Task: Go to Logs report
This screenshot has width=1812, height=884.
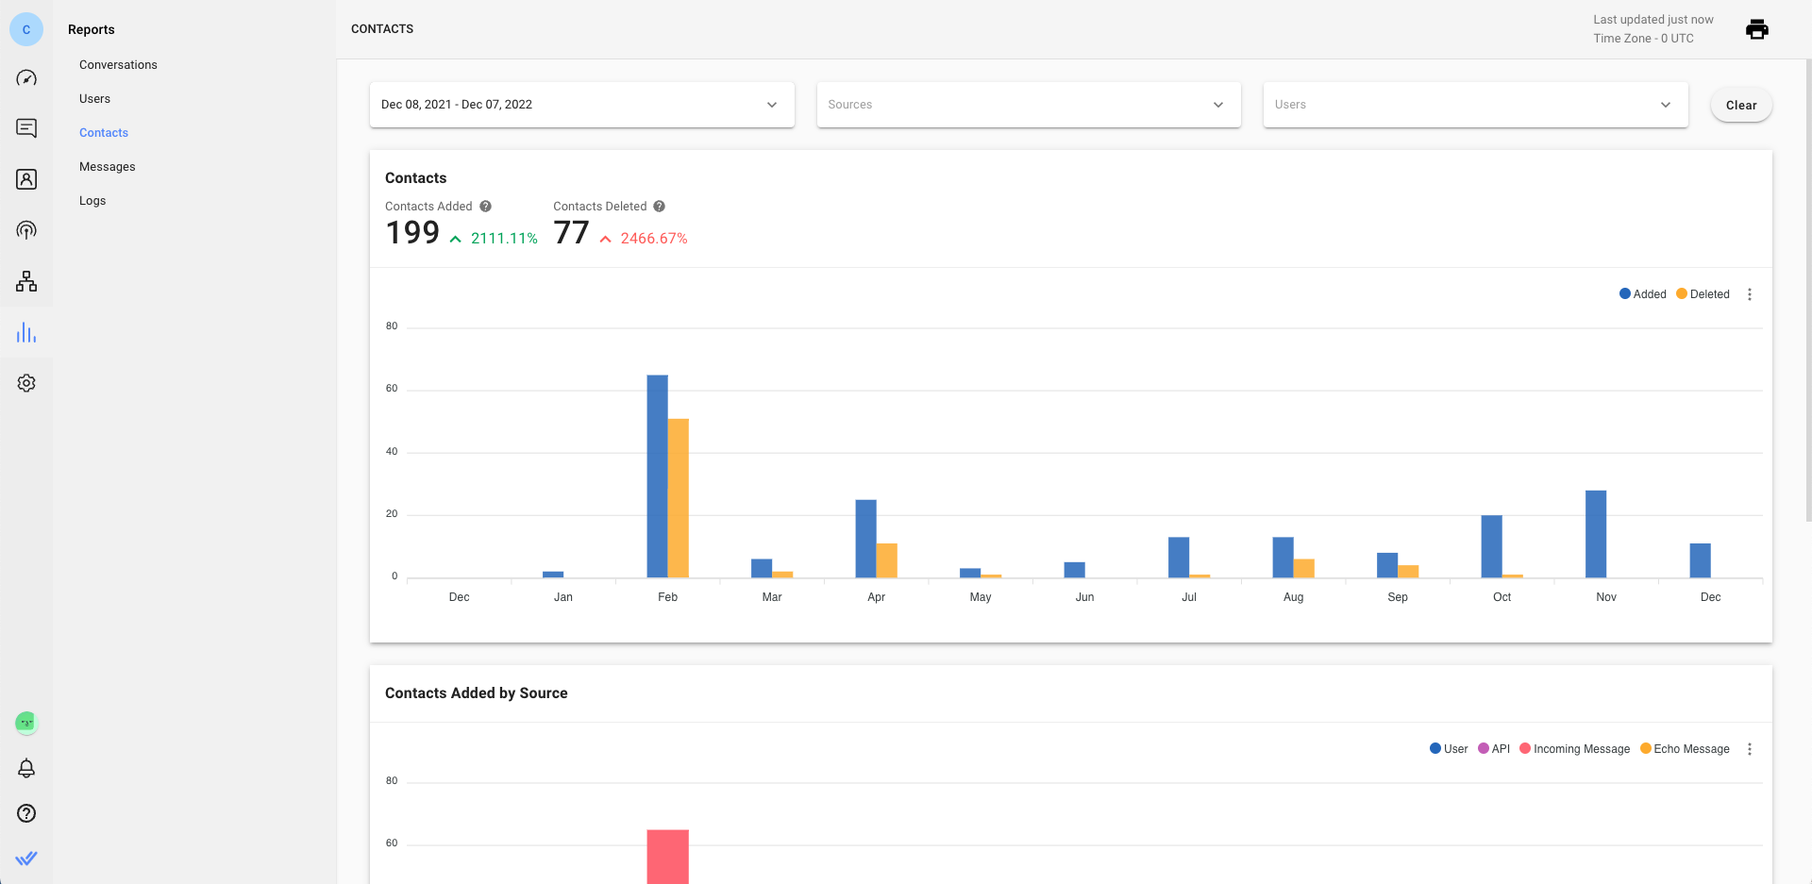Action: pyautogui.click(x=92, y=201)
